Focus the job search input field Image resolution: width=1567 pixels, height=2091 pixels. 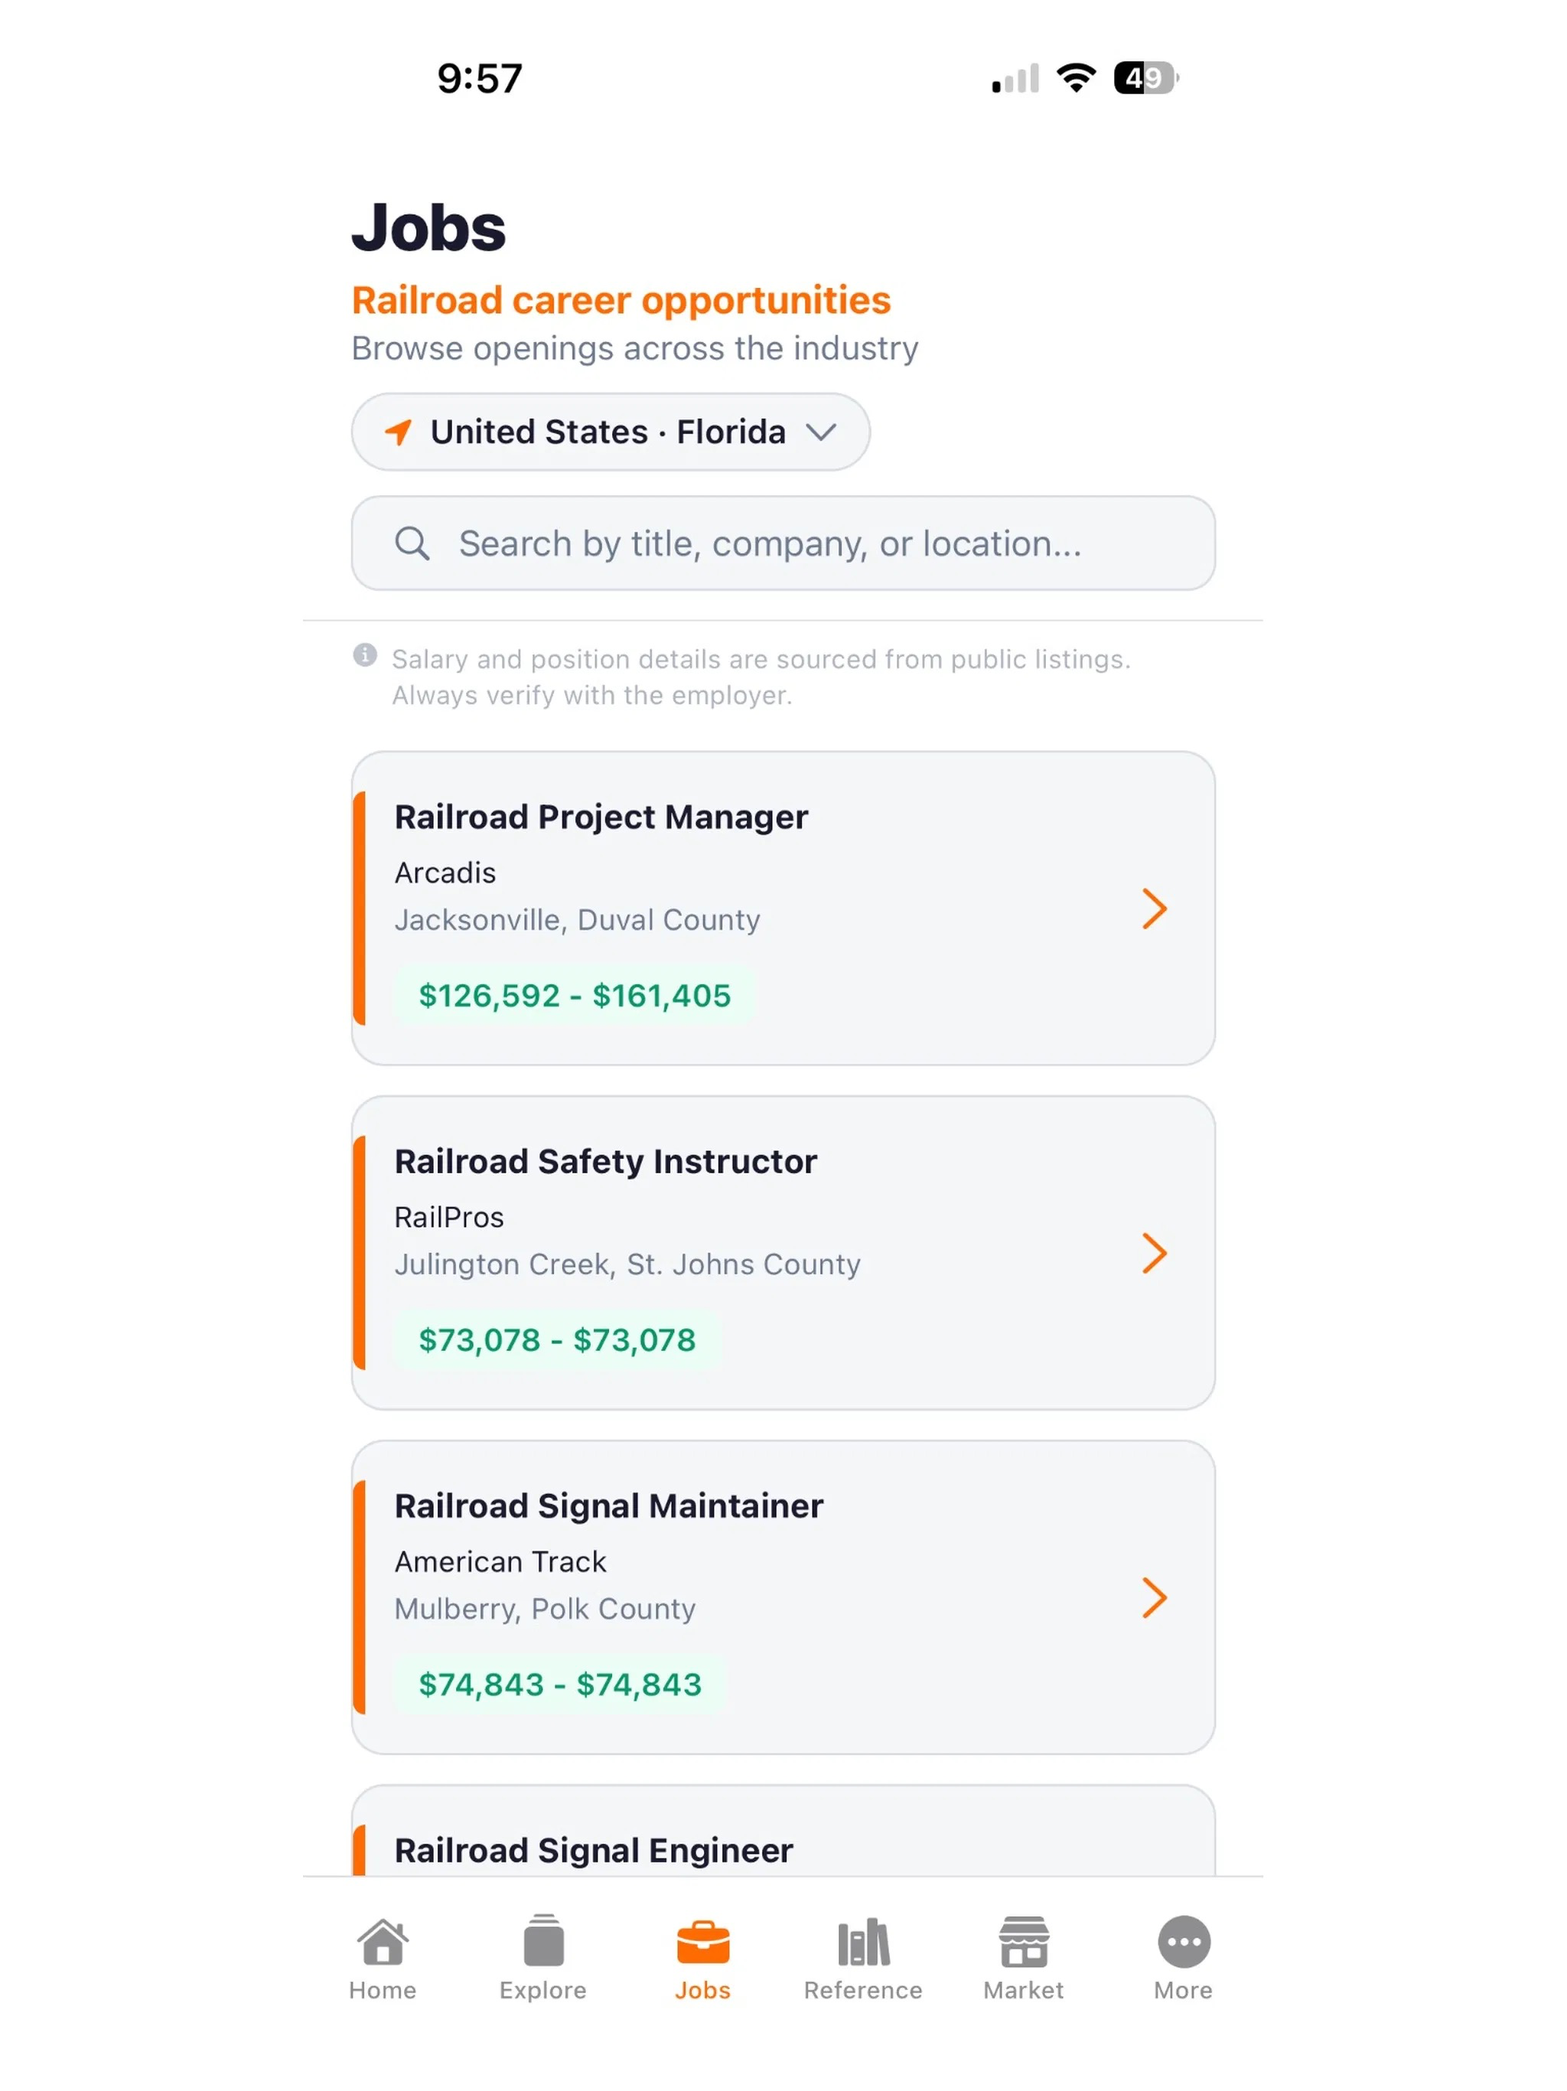pyautogui.click(x=783, y=543)
